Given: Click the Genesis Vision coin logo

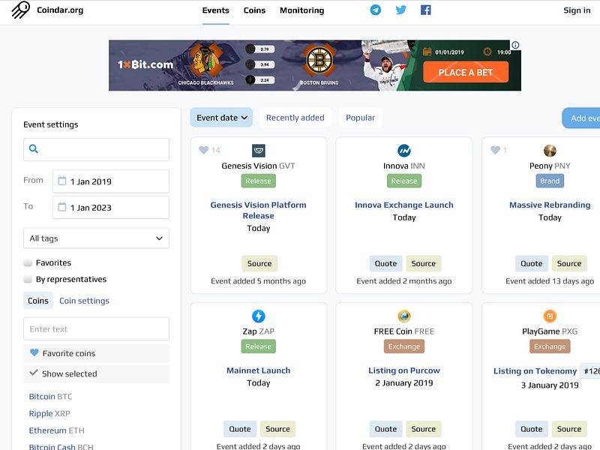Looking at the screenshot, I should pyautogui.click(x=259, y=151).
